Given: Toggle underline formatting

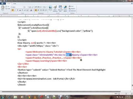Looking at the screenshot, I should point(17,10).
